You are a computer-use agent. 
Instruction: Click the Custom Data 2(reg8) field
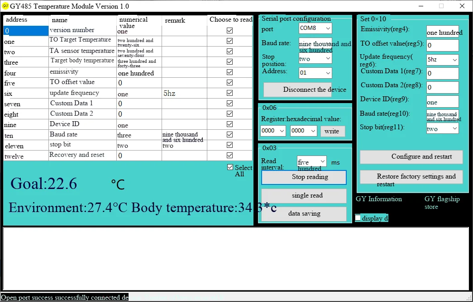click(443, 87)
